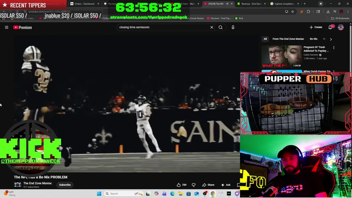
Task: Open the Chrome profile avatar
Action: (341, 12)
